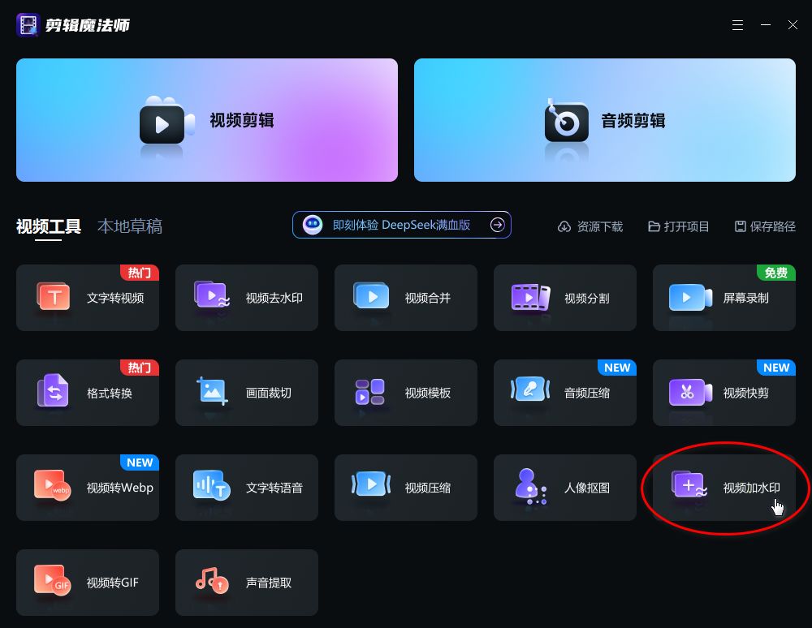
Task: Click the 音频压缩 tool icon
Action: 529,389
